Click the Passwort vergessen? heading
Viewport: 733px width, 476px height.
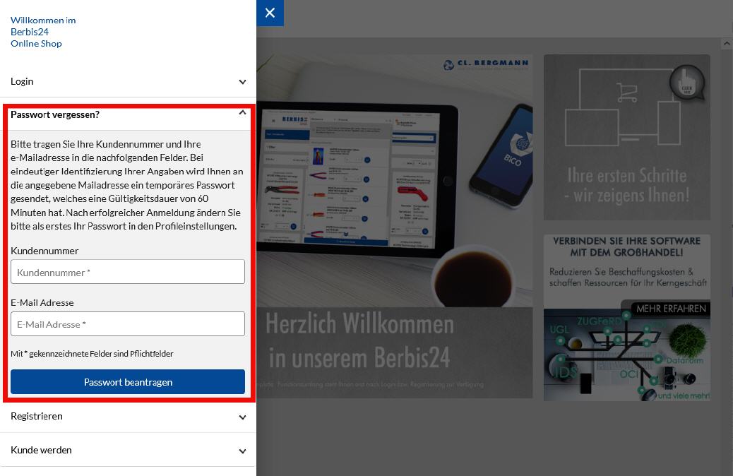point(55,114)
